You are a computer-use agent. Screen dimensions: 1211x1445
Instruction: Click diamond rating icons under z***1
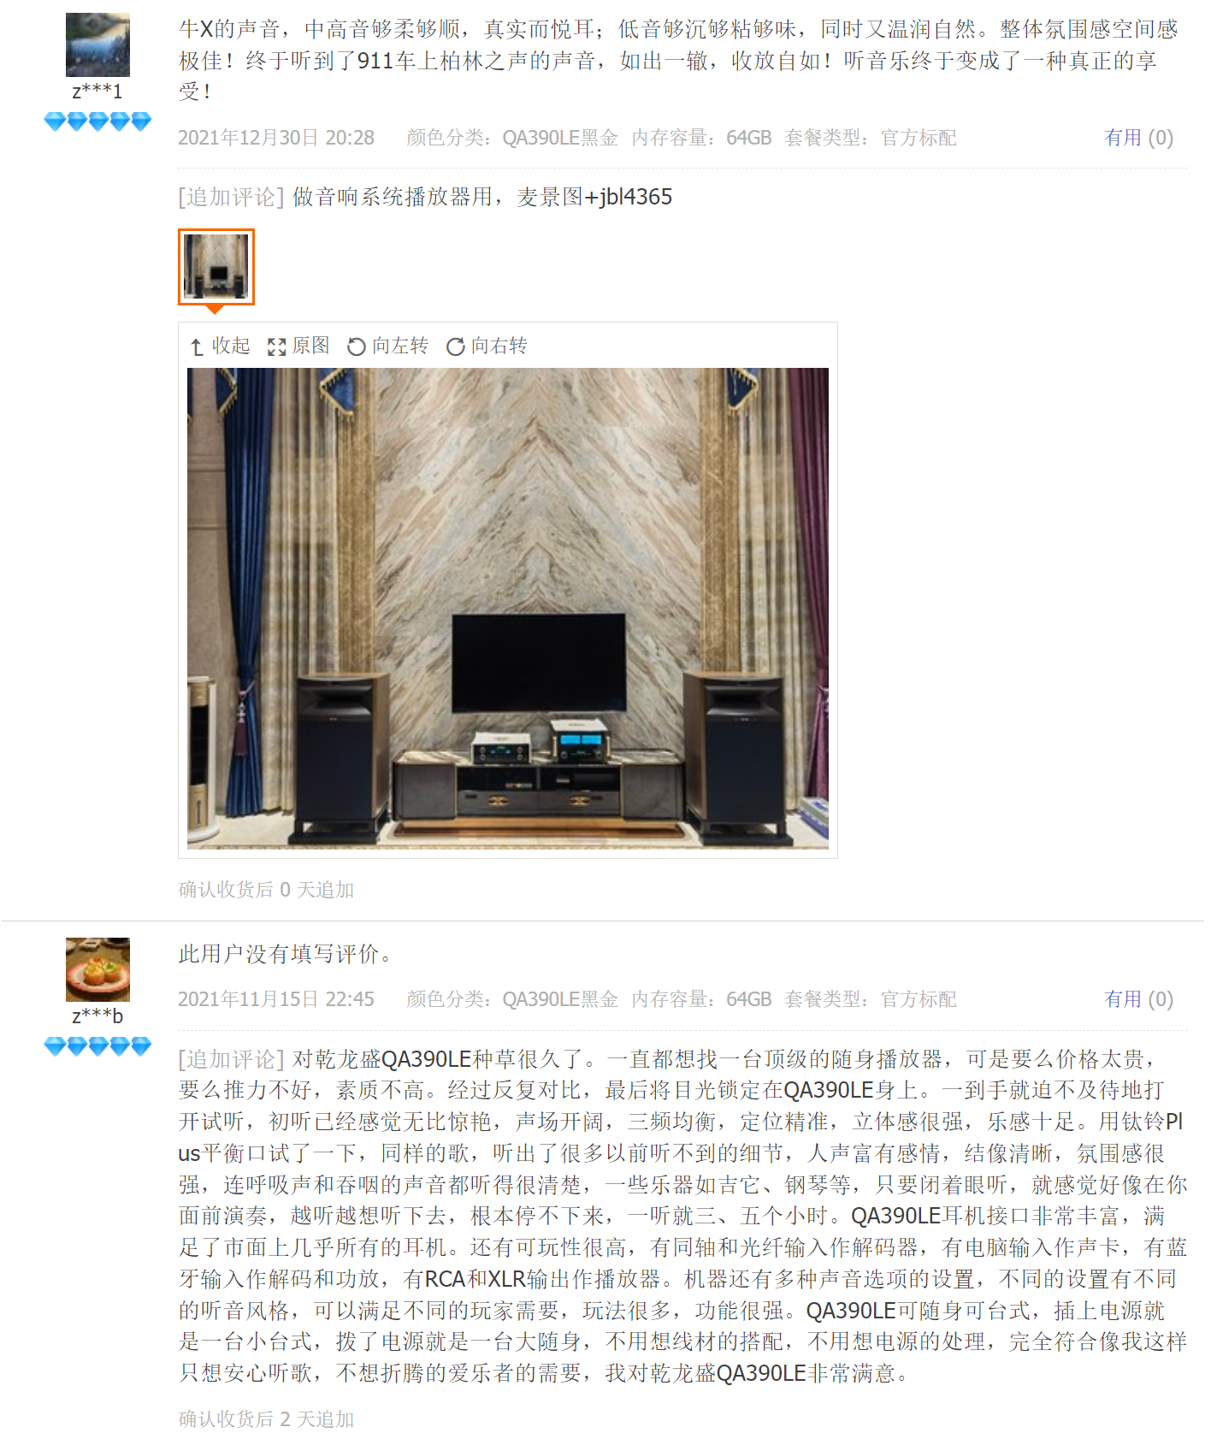pyautogui.click(x=97, y=121)
